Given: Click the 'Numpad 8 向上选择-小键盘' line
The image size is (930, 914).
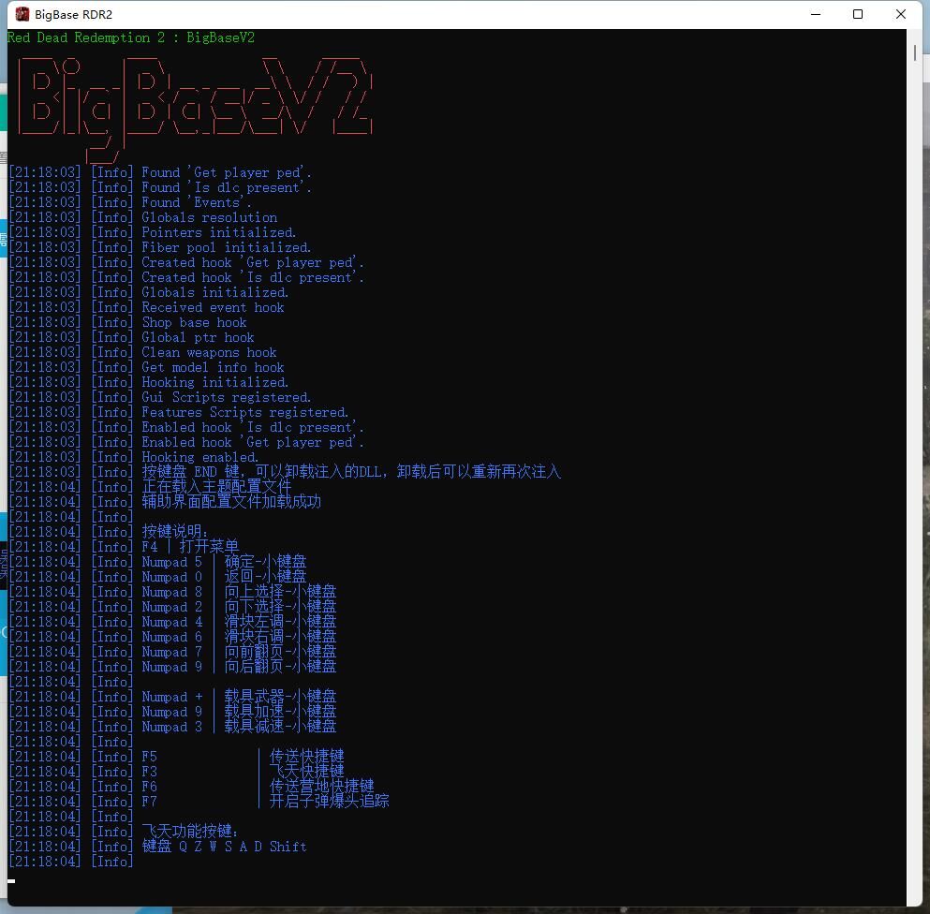Looking at the screenshot, I should tap(172, 592).
